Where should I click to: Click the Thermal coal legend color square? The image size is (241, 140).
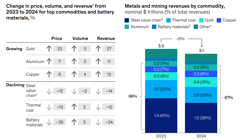coord(169,20)
